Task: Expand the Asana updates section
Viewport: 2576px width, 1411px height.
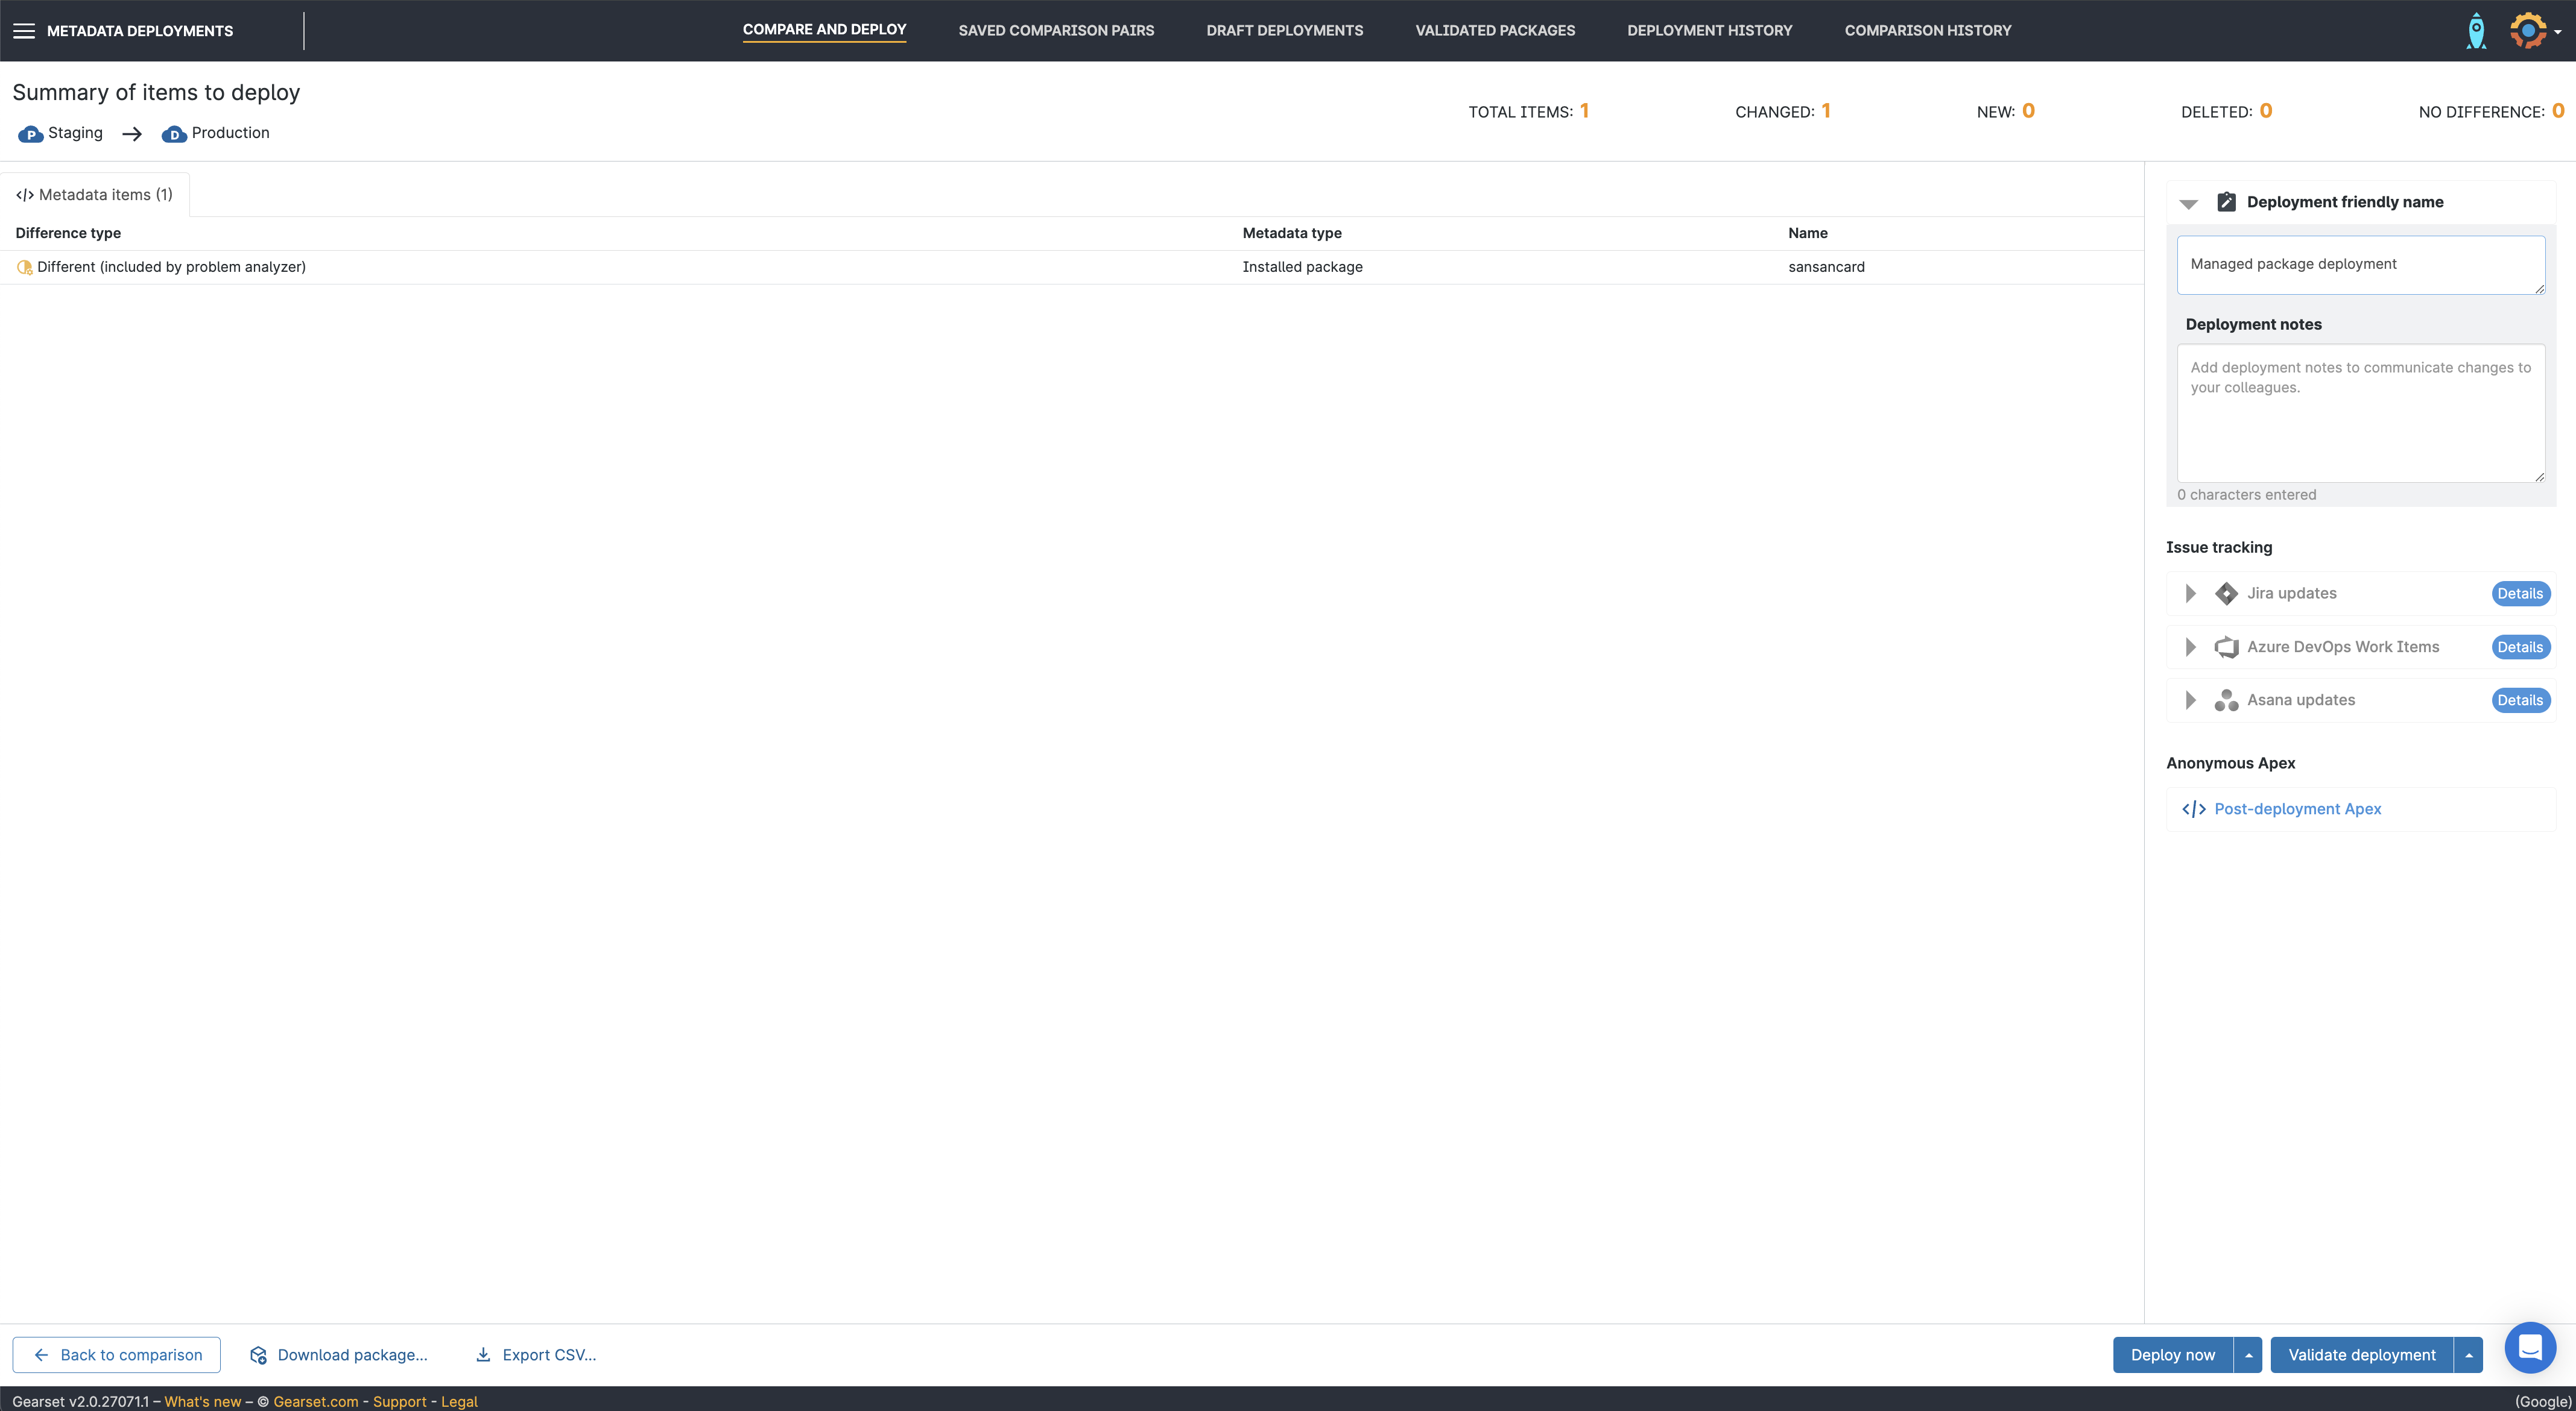Action: [x=2190, y=700]
